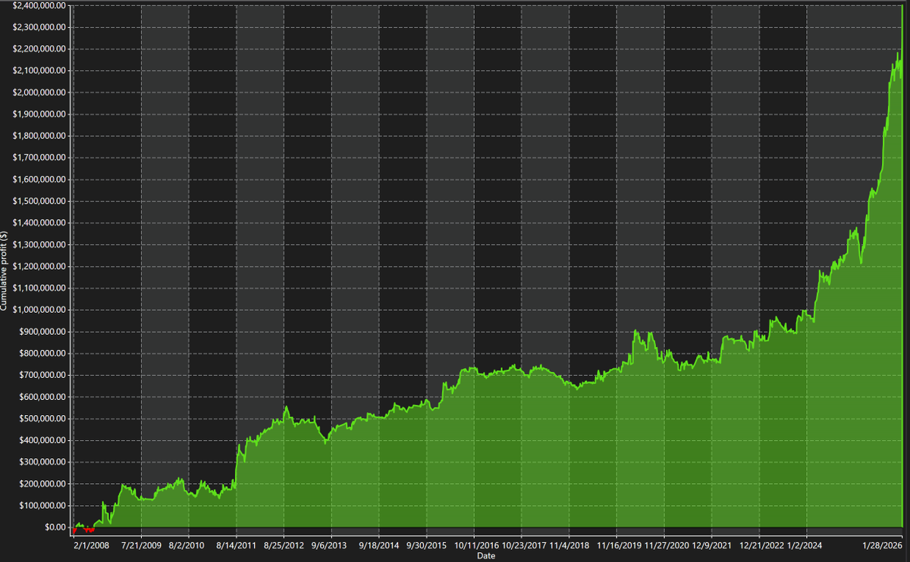Click the $1,700,000.00 y-axis label
The image size is (910, 562).
pyautogui.click(x=37, y=158)
